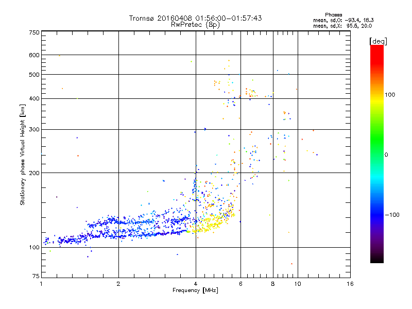Click the x-axis label '4'
Viewport: 412px width, 309px height.
click(196, 284)
